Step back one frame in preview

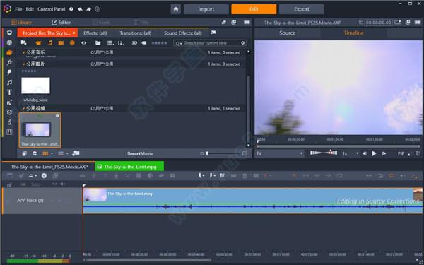point(365,153)
